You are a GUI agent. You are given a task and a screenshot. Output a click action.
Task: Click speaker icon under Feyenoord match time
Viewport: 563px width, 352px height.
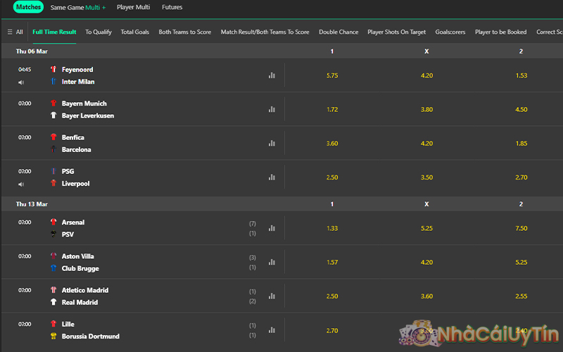(21, 82)
